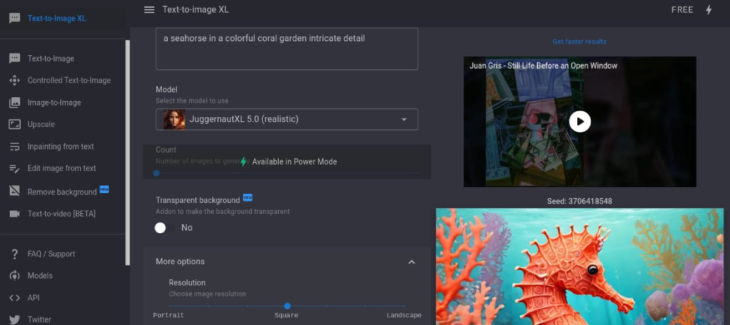The height and width of the screenshot is (325, 730).
Task: Open Text-to-Image XL menu item
Action: point(57,18)
